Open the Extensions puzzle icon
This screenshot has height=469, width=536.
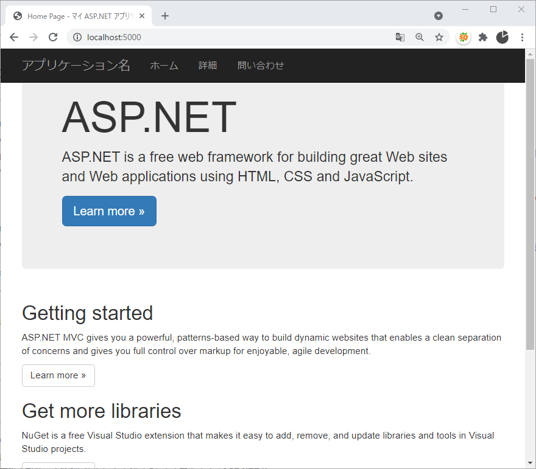pos(482,37)
